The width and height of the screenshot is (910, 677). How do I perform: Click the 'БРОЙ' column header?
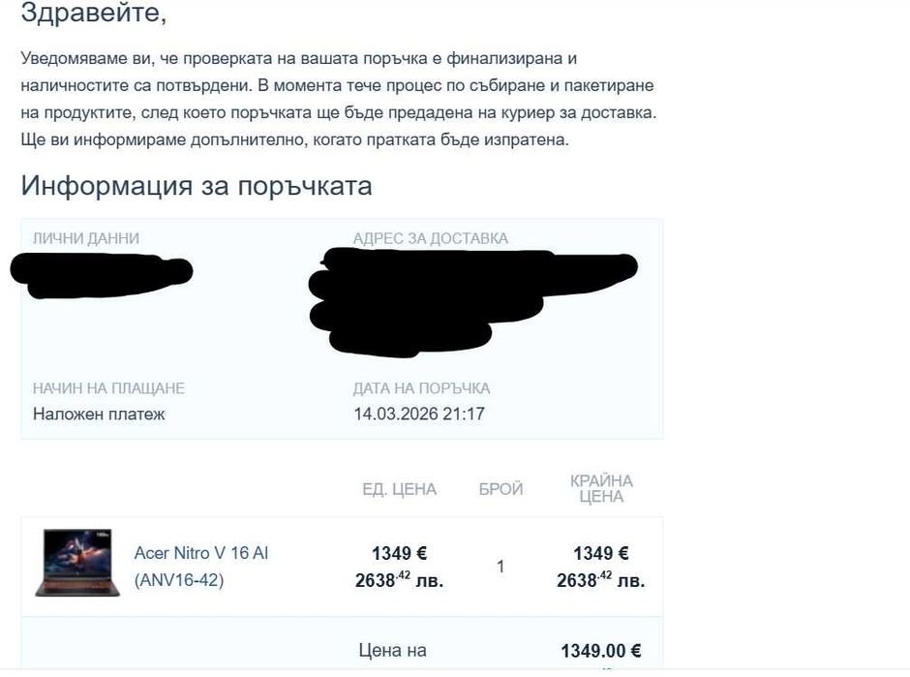[x=500, y=489]
